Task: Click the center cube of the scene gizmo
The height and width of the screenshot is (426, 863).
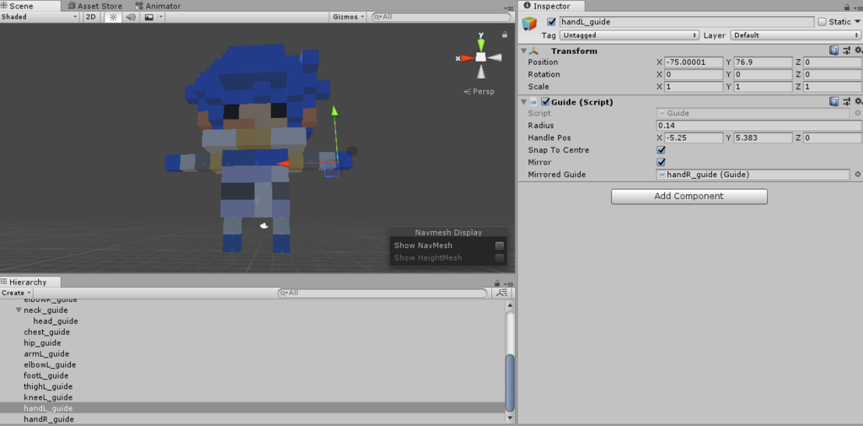Action: (481, 57)
